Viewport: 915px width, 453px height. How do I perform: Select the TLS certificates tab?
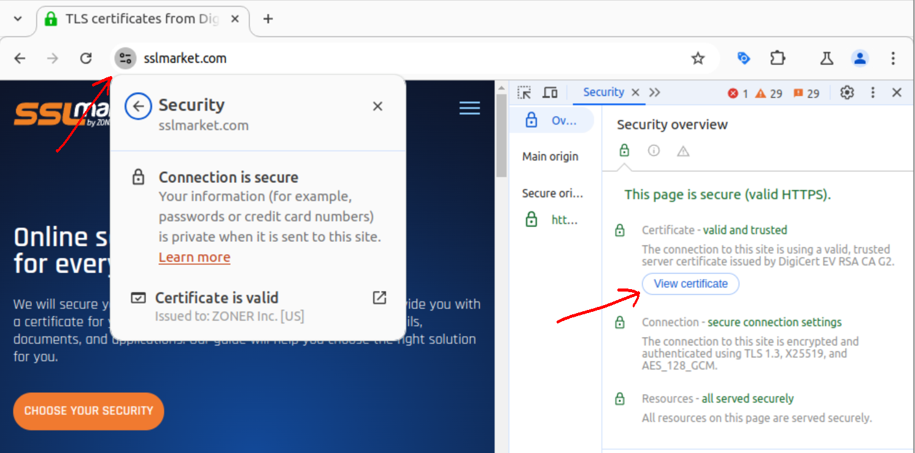[x=142, y=18]
